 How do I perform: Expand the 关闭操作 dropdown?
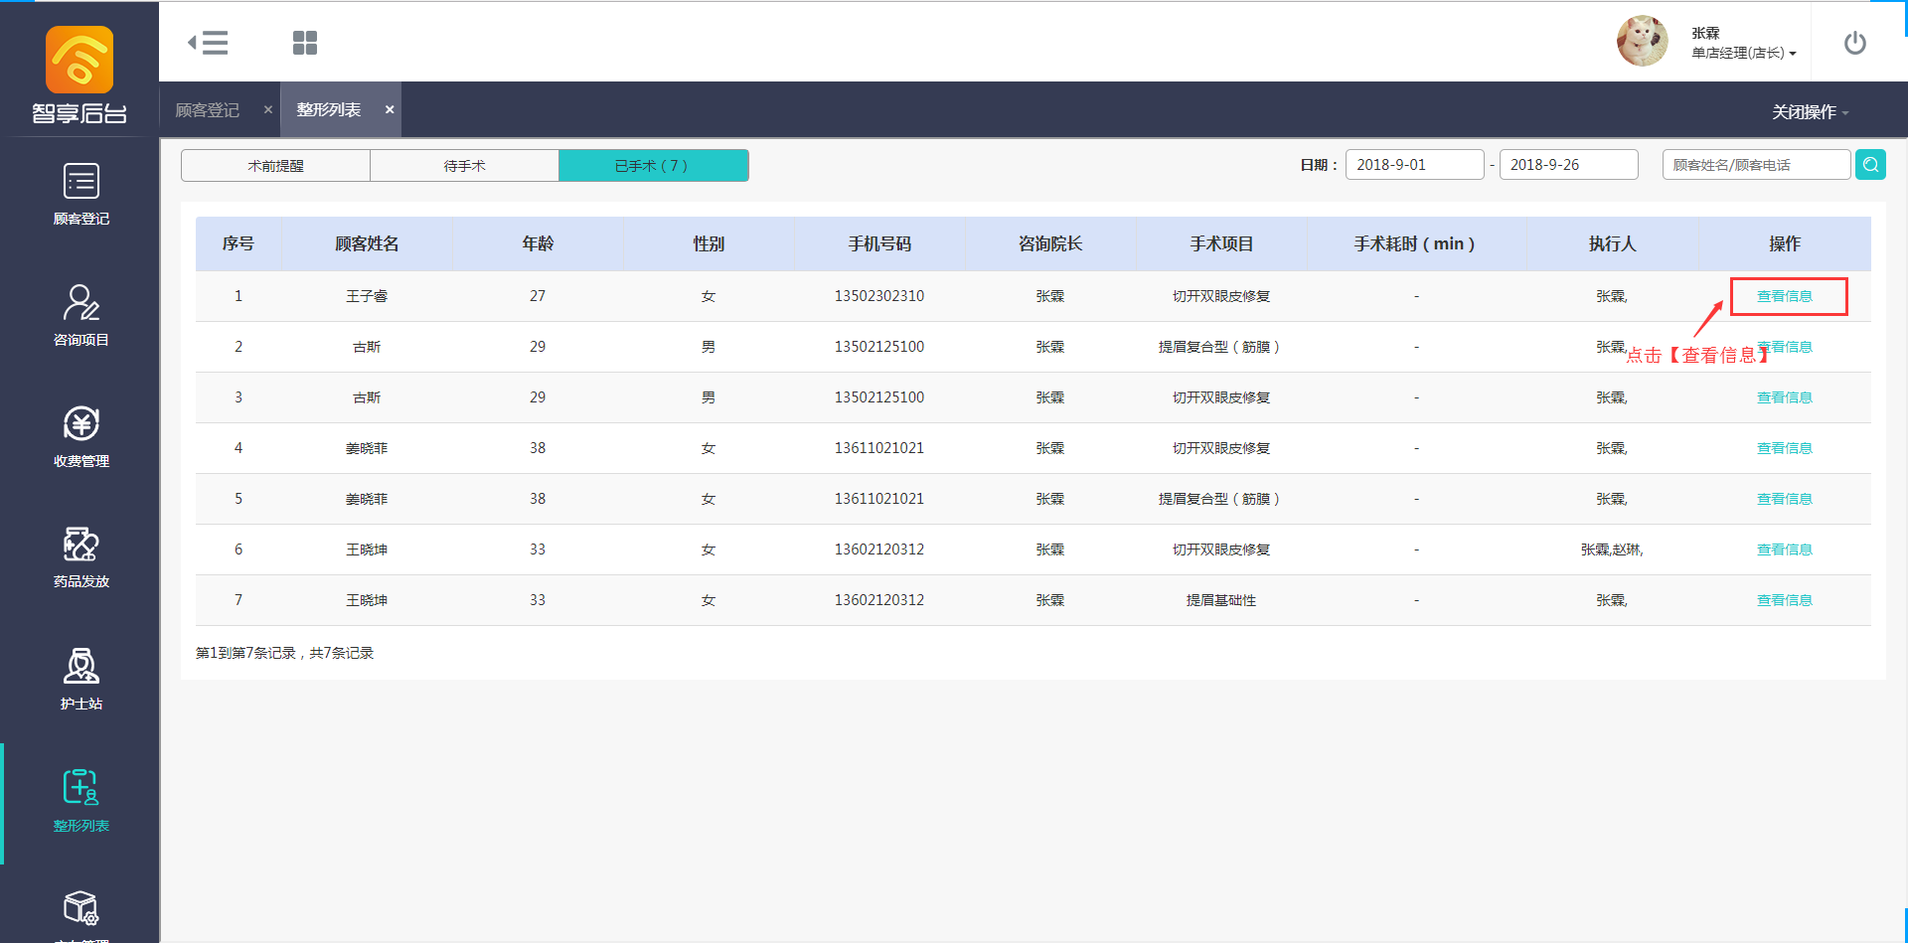(1810, 112)
